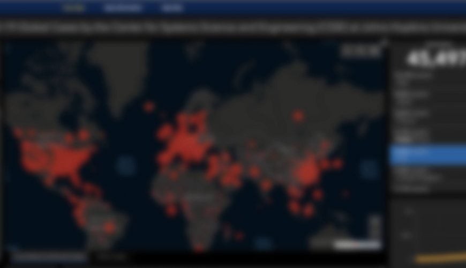Select the highlighted tab beneath the map
This screenshot has height=268, width=466.
coord(49,257)
